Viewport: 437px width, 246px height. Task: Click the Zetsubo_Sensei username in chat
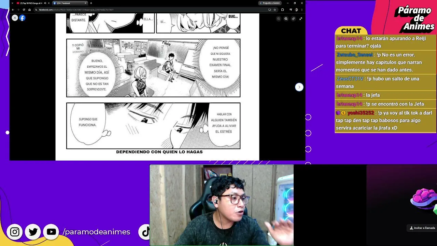pos(355,55)
